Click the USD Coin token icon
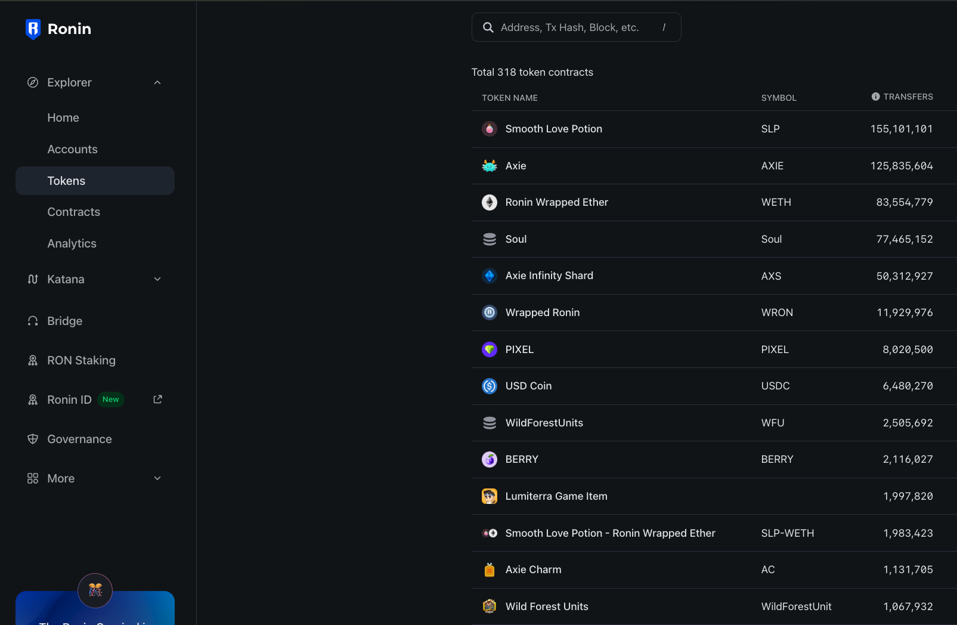 (x=490, y=386)
